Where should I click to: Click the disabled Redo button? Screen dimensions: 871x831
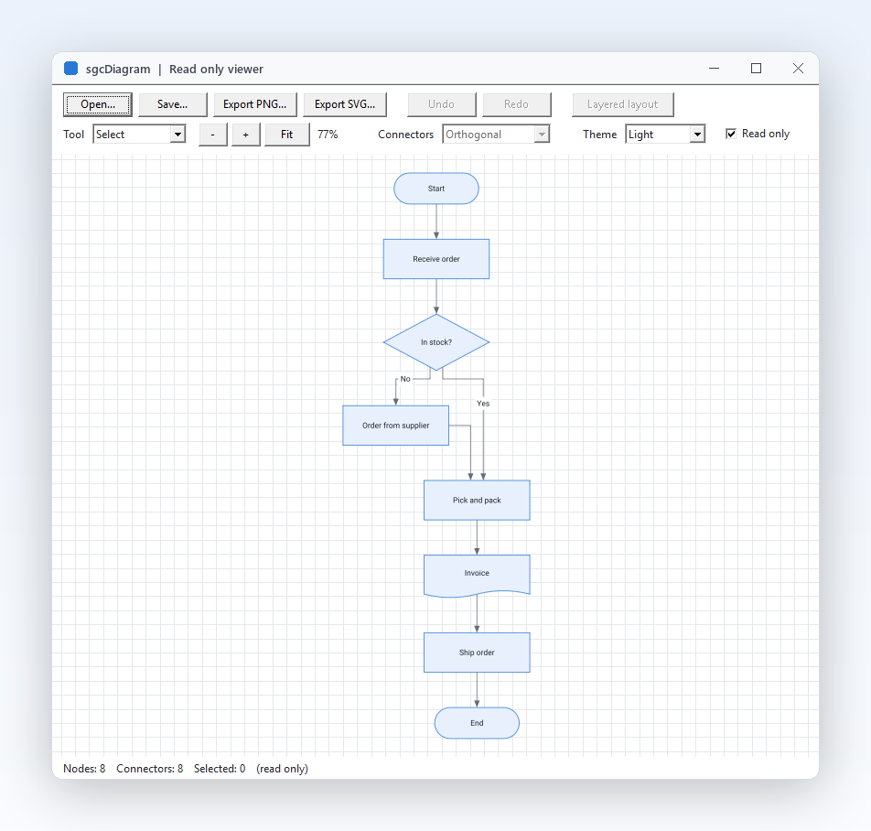coord(517,104)
